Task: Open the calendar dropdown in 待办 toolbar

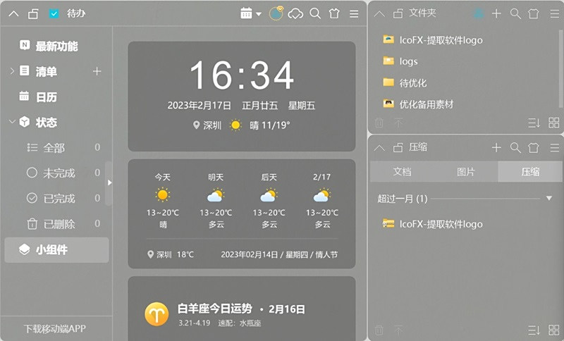Action: coord(250,13)
